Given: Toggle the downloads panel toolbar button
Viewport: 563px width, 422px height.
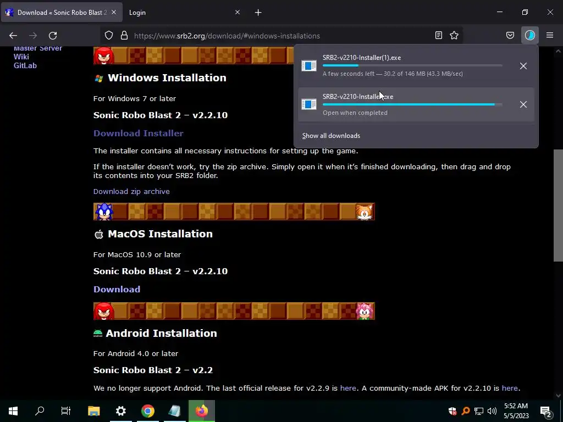Looking at the screenshot, I should [530, 35].
